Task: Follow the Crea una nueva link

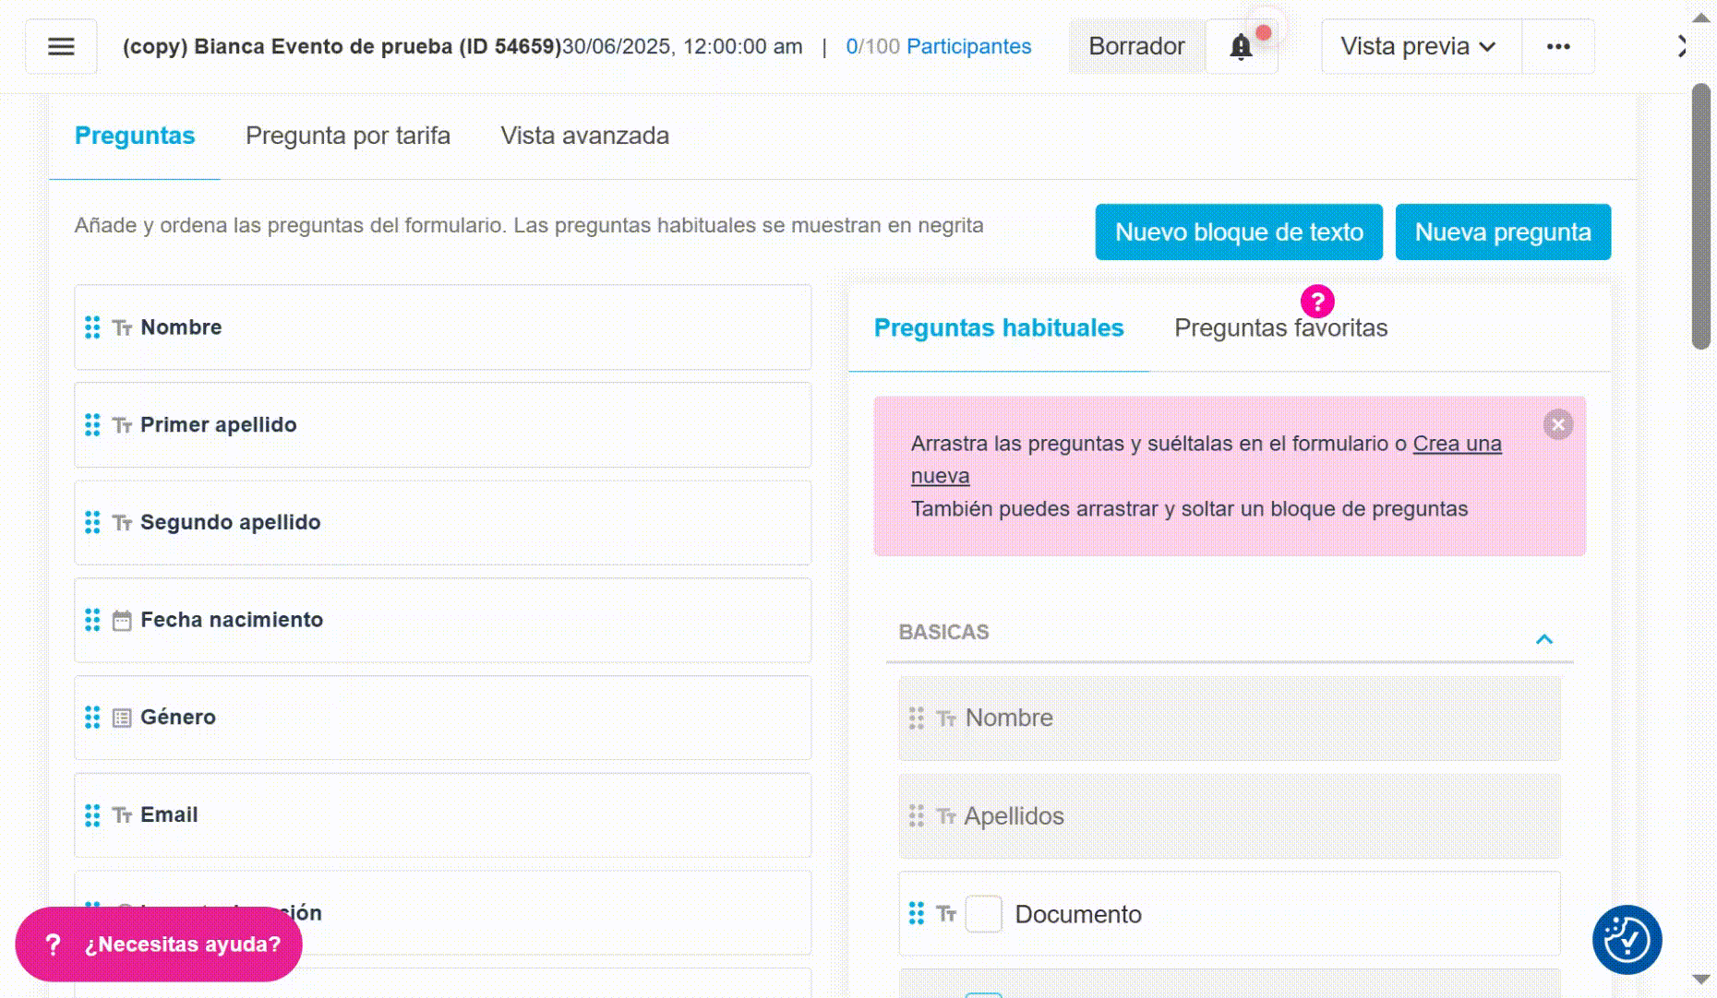Action: [1458, 444]
